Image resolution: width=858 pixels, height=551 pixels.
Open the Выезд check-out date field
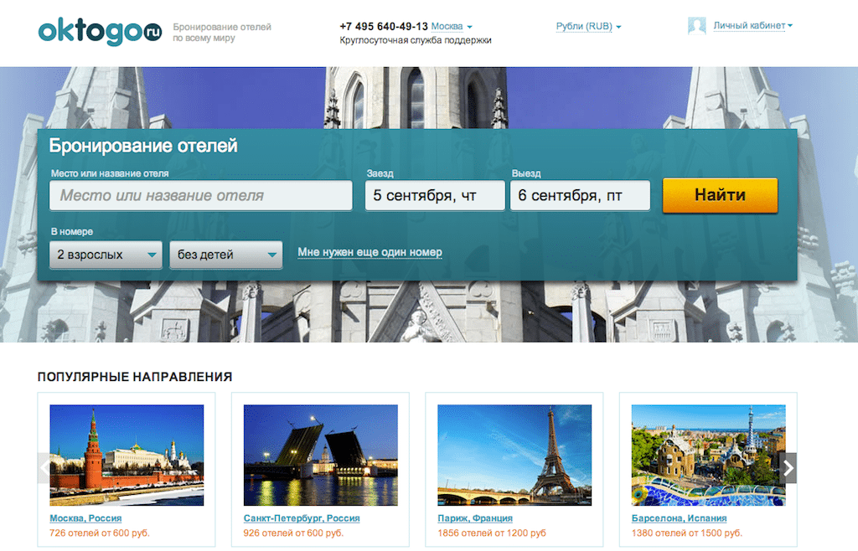(x=580, y=195)
